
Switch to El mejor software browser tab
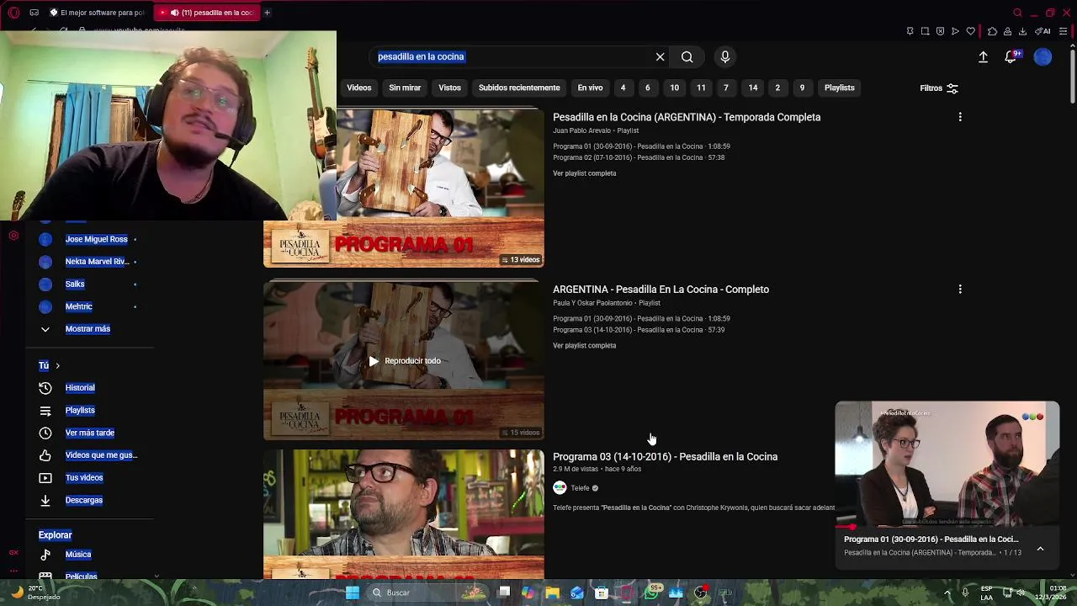click(97, 13)
